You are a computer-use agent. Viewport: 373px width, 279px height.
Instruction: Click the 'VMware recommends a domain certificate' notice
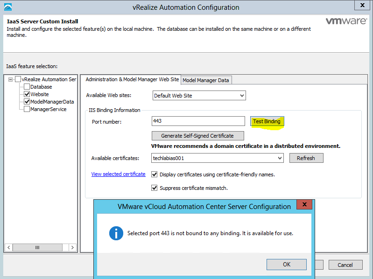pos(246,146)
